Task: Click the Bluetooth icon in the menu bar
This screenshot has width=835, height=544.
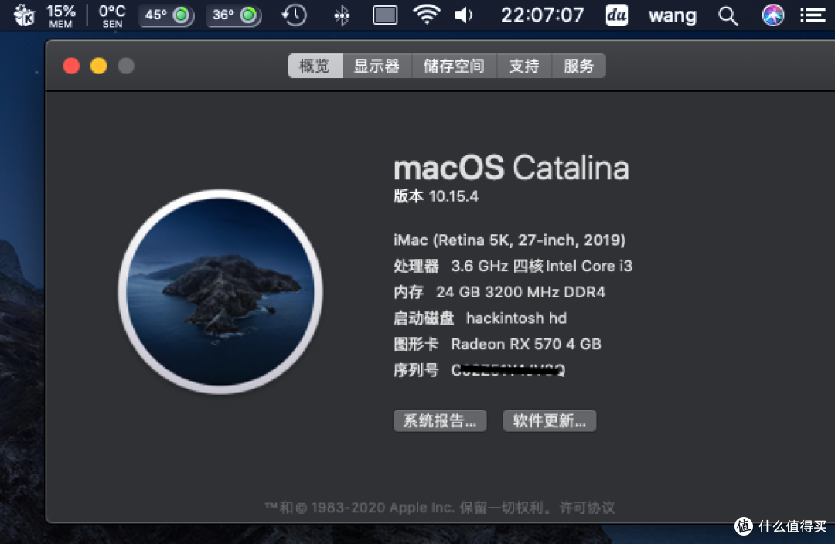Action: 342,15
